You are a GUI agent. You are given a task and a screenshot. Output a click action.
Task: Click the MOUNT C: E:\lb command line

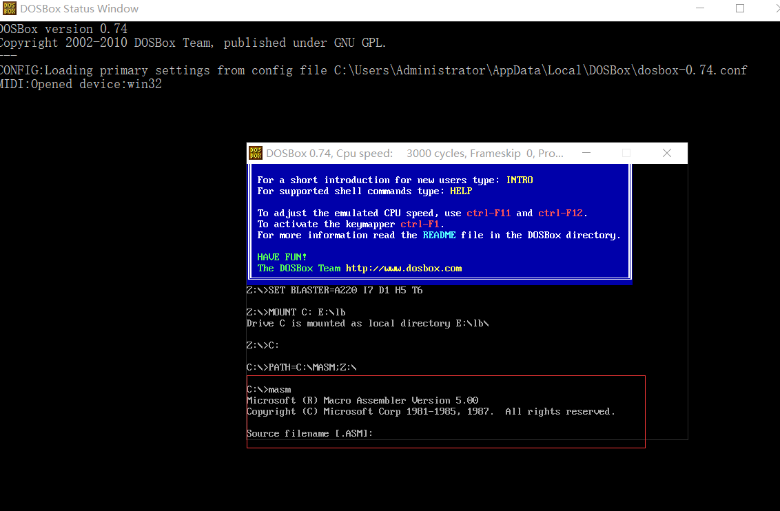coord(296,312)
